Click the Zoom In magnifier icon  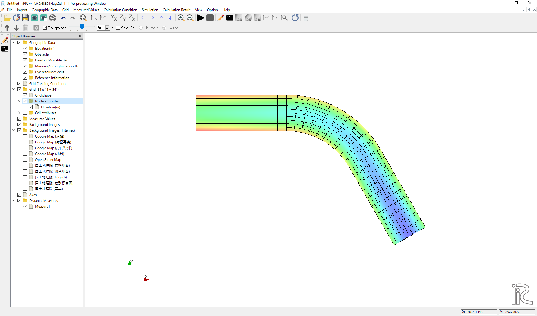pos(181,18)
